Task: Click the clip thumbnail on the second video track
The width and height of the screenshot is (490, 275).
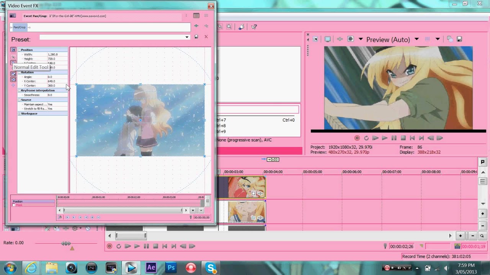Action: 247,211
